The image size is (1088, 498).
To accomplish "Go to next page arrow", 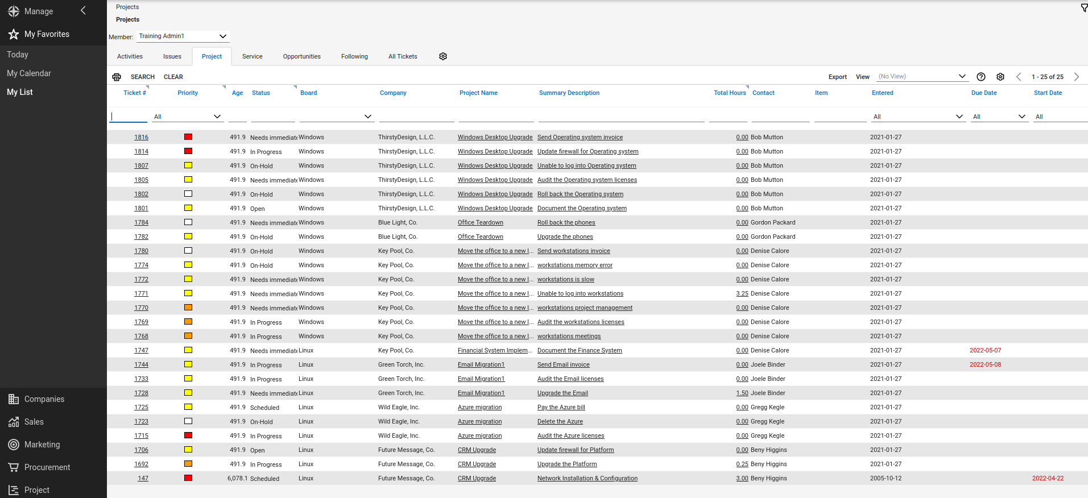I will tap(1076, 77).
